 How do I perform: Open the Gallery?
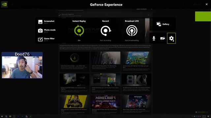coord(163,24)
